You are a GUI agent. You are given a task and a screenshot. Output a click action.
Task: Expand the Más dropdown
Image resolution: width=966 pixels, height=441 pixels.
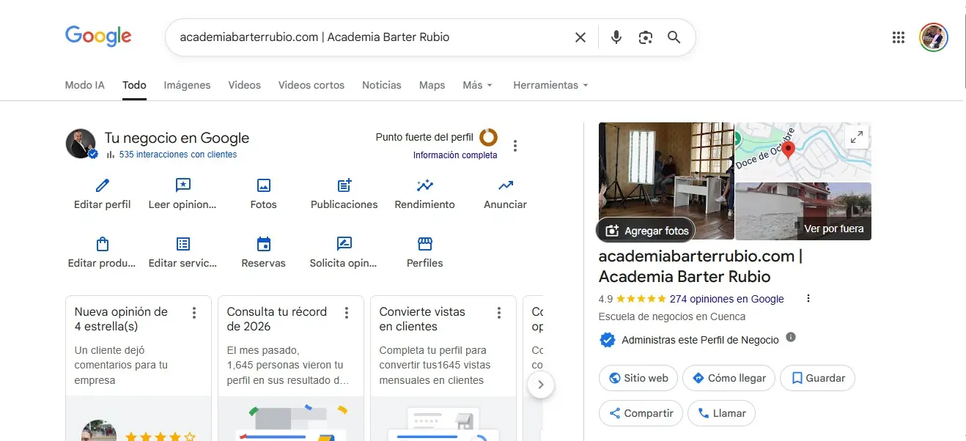(477, 85)
